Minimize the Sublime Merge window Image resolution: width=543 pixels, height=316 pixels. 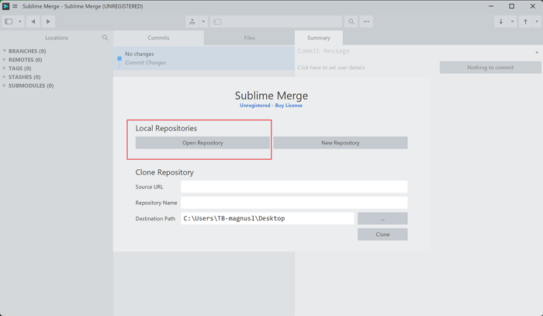491,6
